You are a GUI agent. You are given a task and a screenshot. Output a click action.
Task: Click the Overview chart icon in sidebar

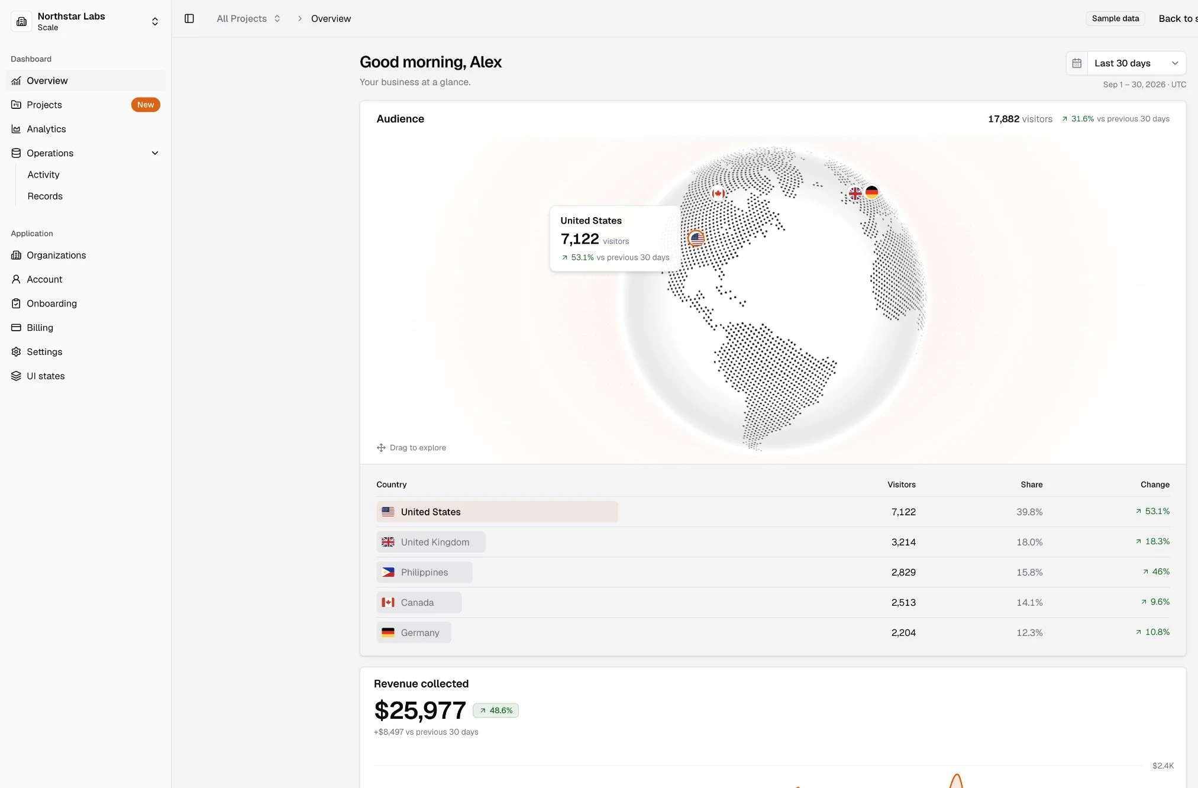[x=16, y=80]
